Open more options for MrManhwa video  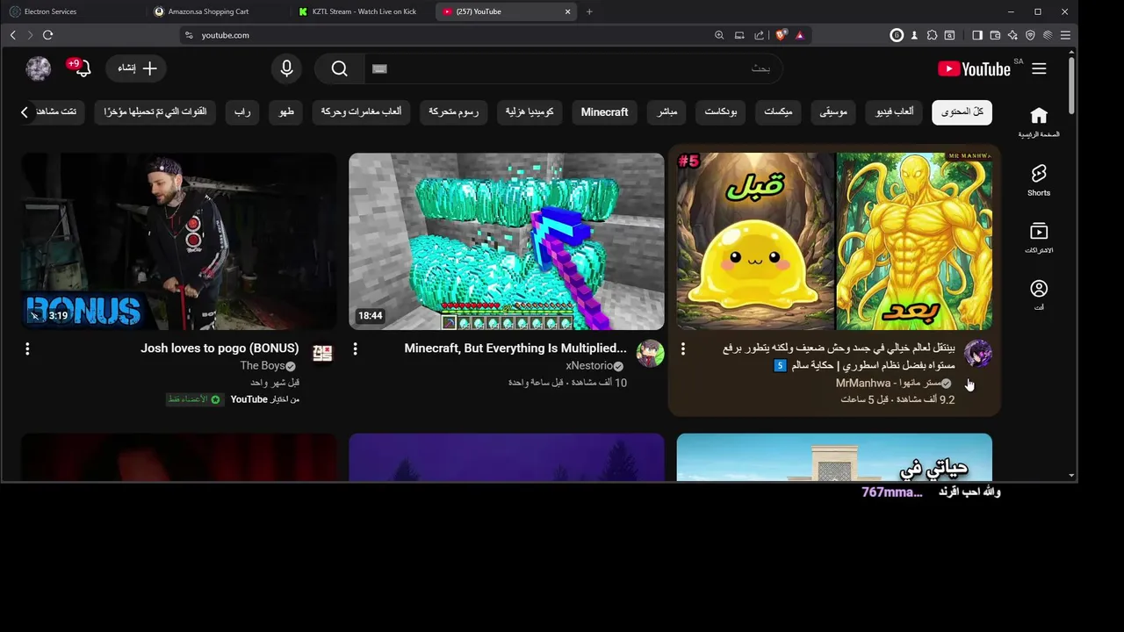[x=682, y=349]
